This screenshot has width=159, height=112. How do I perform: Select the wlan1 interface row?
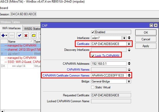[x=20, y=54]
